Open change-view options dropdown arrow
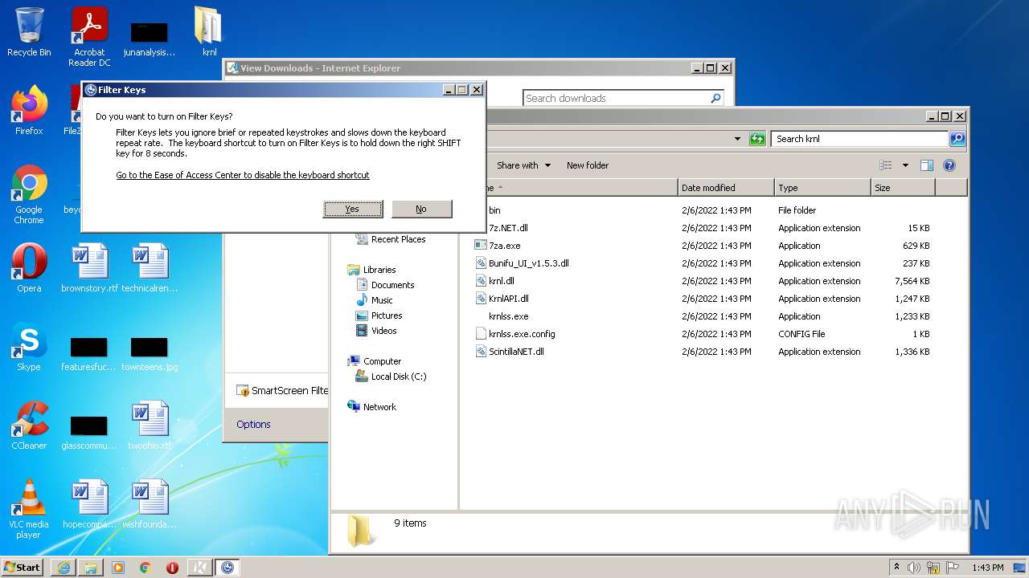Image resolution: width=1029 pixels, height=578 pixels. pyautogui.click(x=905, y=165)
